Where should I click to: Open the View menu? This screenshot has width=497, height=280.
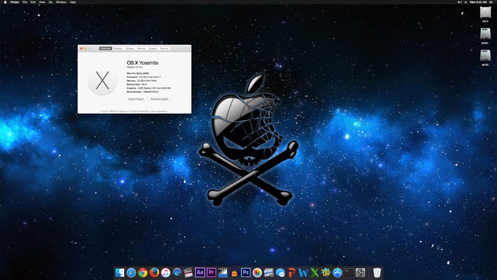pyautogui.click(x=42, y=2)
